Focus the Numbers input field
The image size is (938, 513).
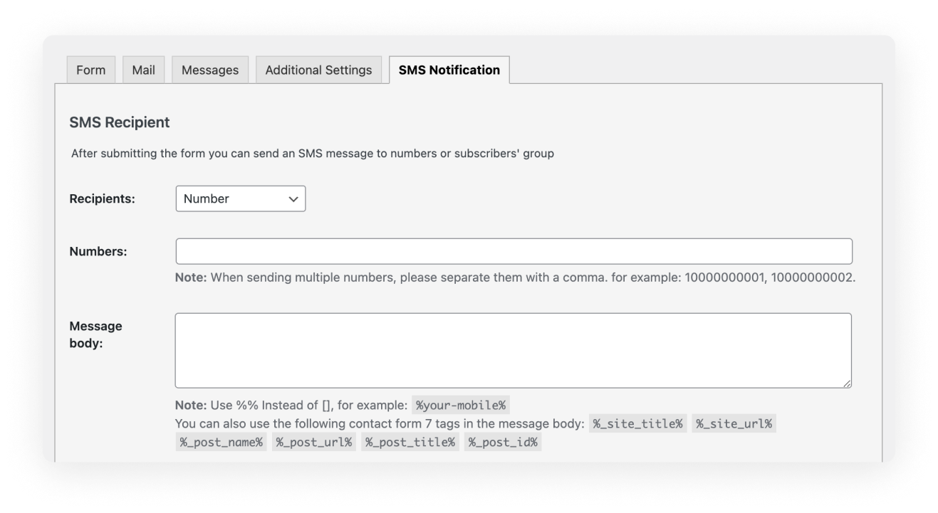pyautogui.click(x=514, y=251)
